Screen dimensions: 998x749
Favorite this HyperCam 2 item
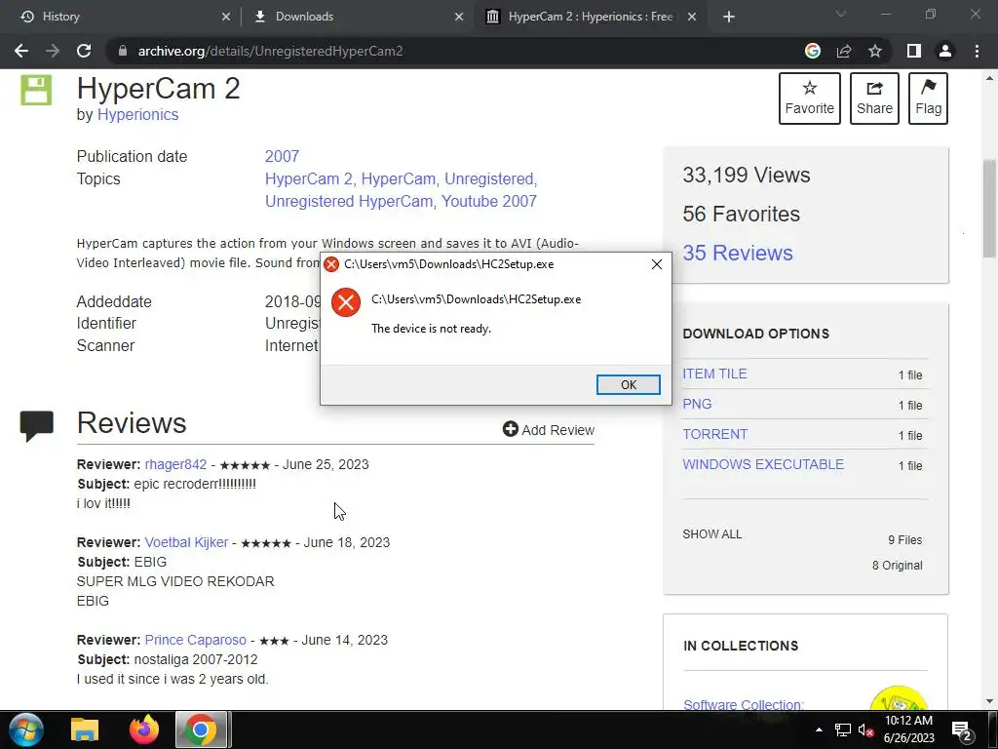(x=810, y=99)
